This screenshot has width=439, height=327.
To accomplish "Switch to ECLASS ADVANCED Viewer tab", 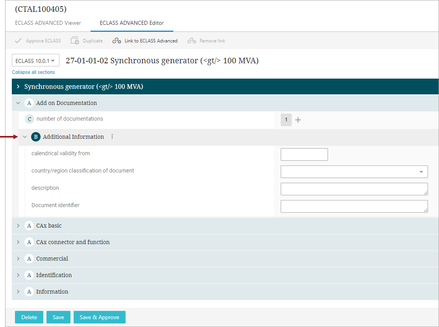I will click(48, 23).
